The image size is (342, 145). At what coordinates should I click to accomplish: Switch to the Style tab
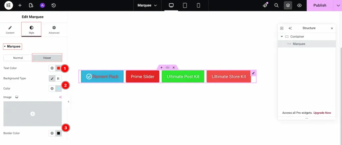pos(31,30)
